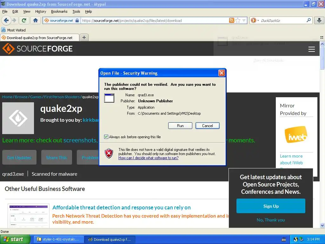
Task: Click the search magnifier icon
Action: pyautogui.click(x=308, y=20)
